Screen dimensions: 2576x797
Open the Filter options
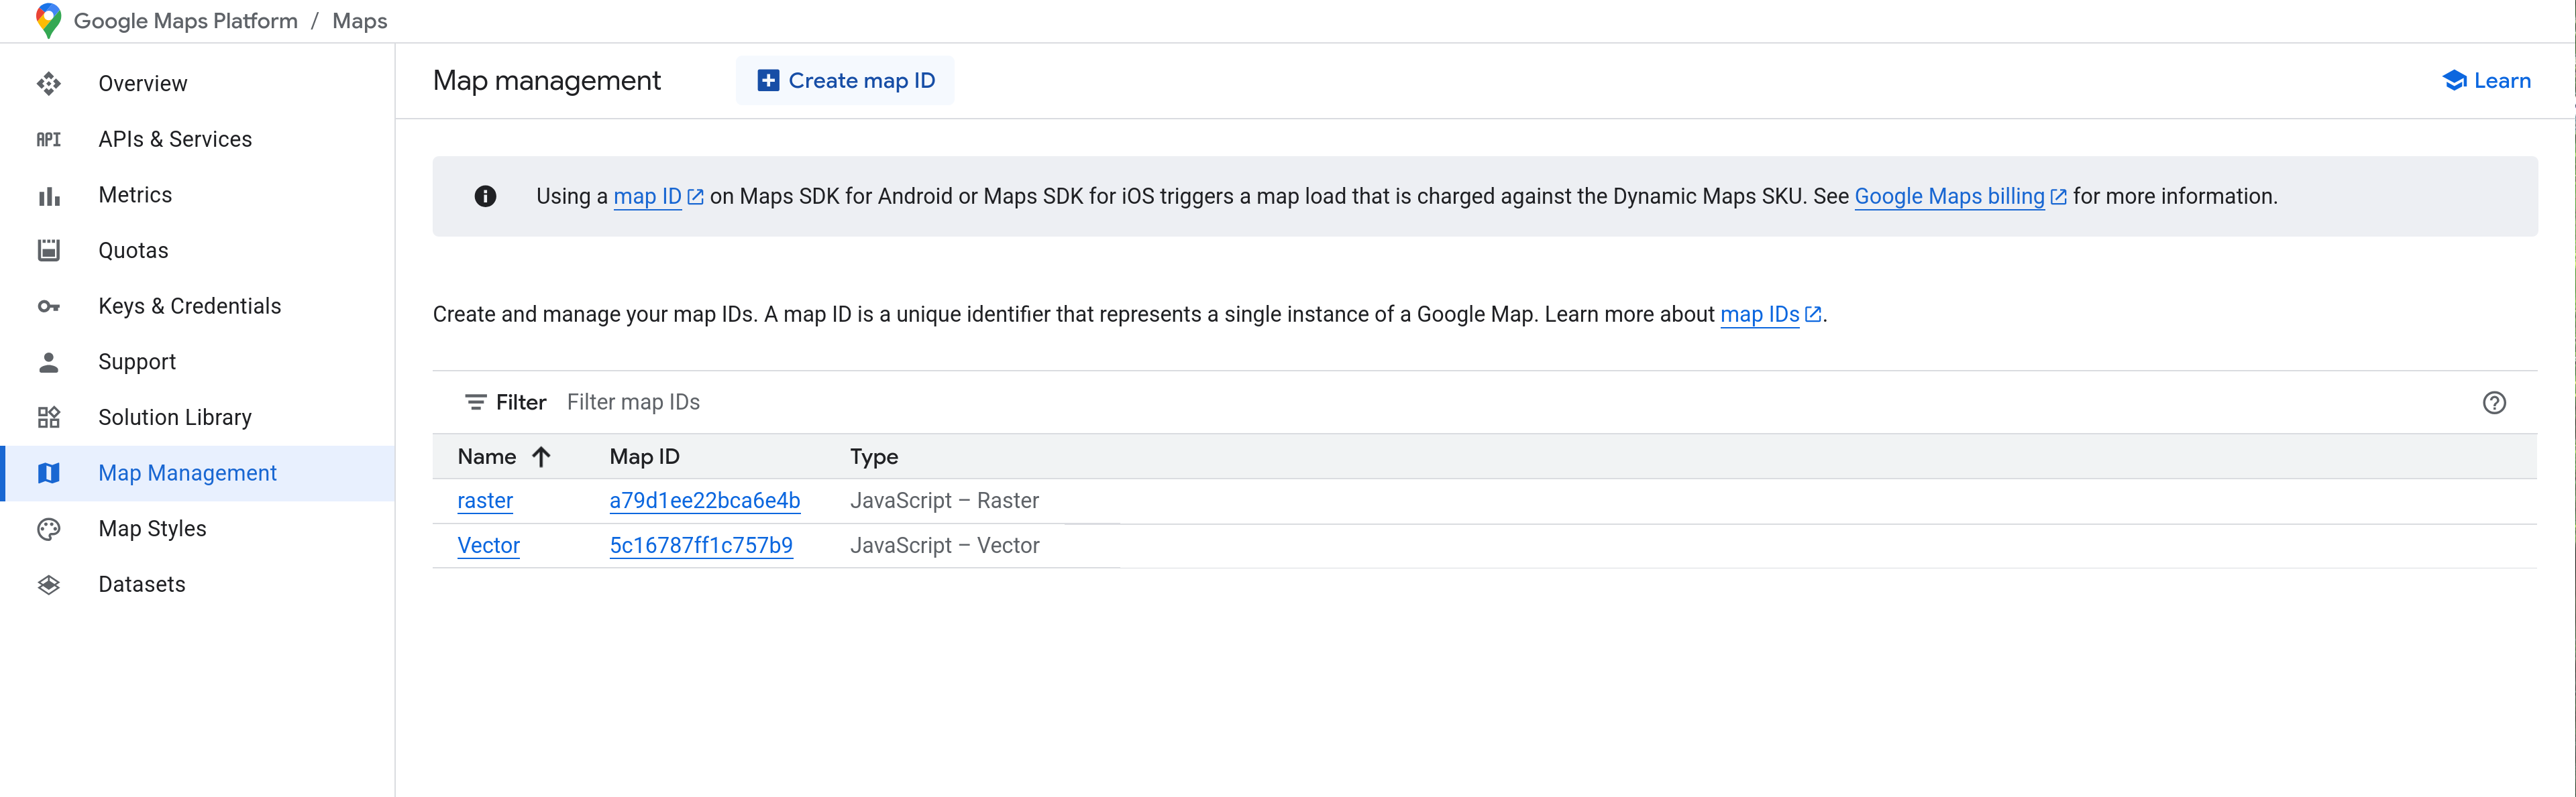point(505,402)
